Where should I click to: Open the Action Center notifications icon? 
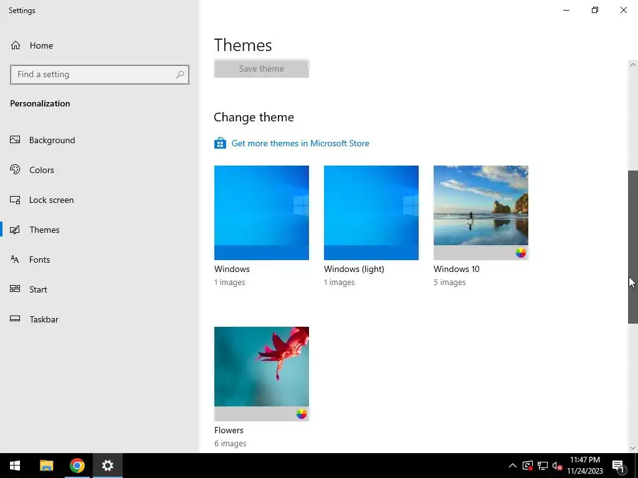[618, 466]
